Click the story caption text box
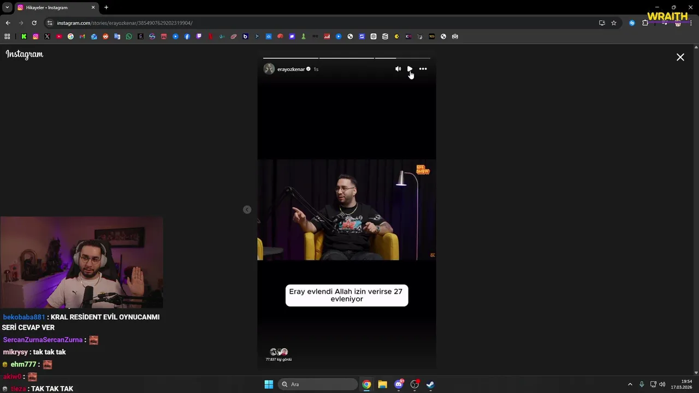Screen dimensions: 699x393 point(347,295)
